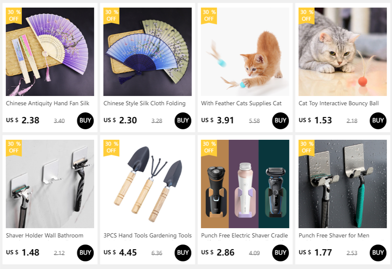
Task: Click BUY for Chinese Antiquity Hand Fan
Action: click(x=85, y=121)
